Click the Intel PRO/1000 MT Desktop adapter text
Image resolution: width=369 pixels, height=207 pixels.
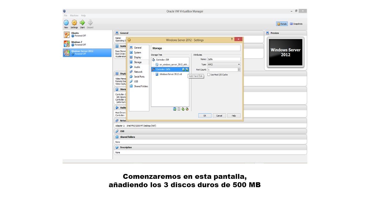[141, 126]
